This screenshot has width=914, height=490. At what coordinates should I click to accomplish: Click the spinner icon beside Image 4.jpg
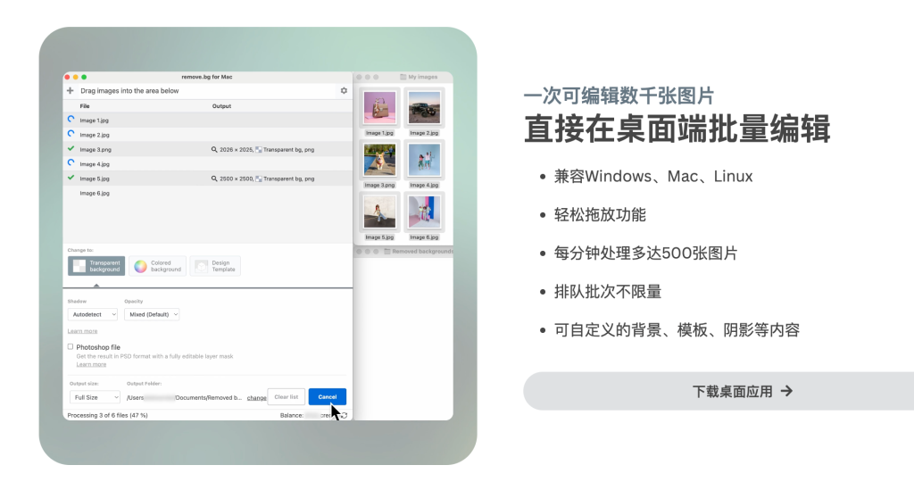[x=71, y=163]
